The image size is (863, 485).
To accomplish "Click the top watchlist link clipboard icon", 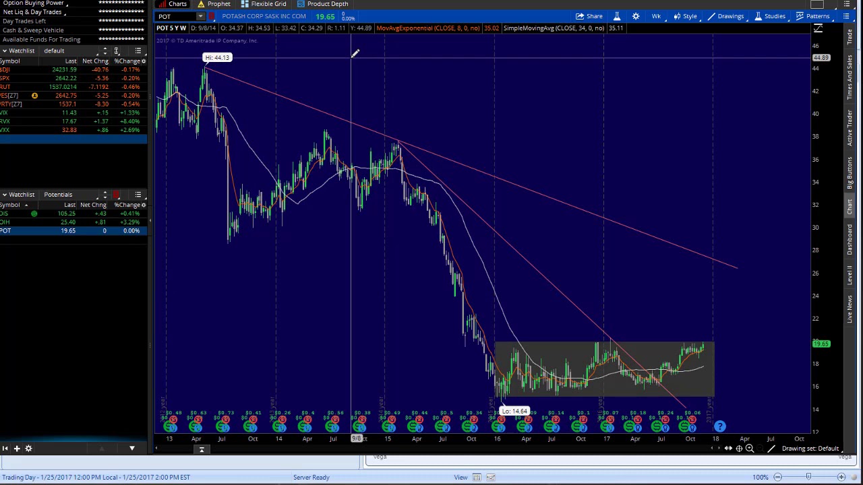I will 116,51.
